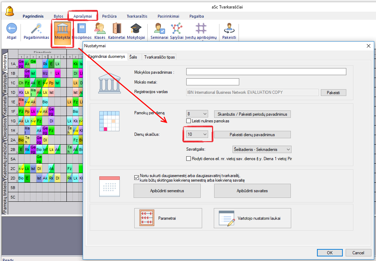Open Disciplinos subjects icon
The height and width of the screenshot is (261, 376).
[x=82, y=29]
